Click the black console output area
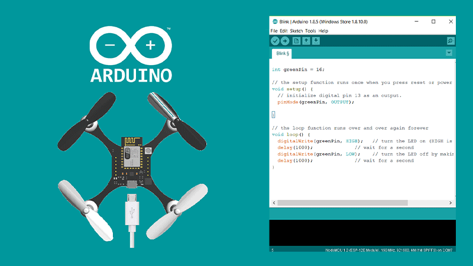This screenshot has width=473, height=266. point(362,233)
